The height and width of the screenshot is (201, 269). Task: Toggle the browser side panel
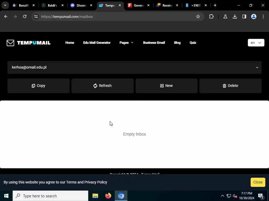coord(244,16)
